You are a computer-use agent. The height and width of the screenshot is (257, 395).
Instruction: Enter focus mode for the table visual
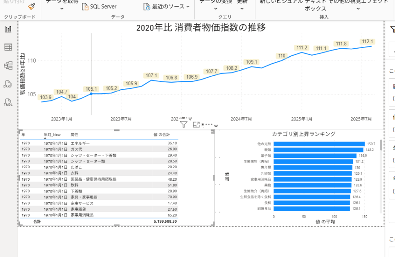point(196,124)
